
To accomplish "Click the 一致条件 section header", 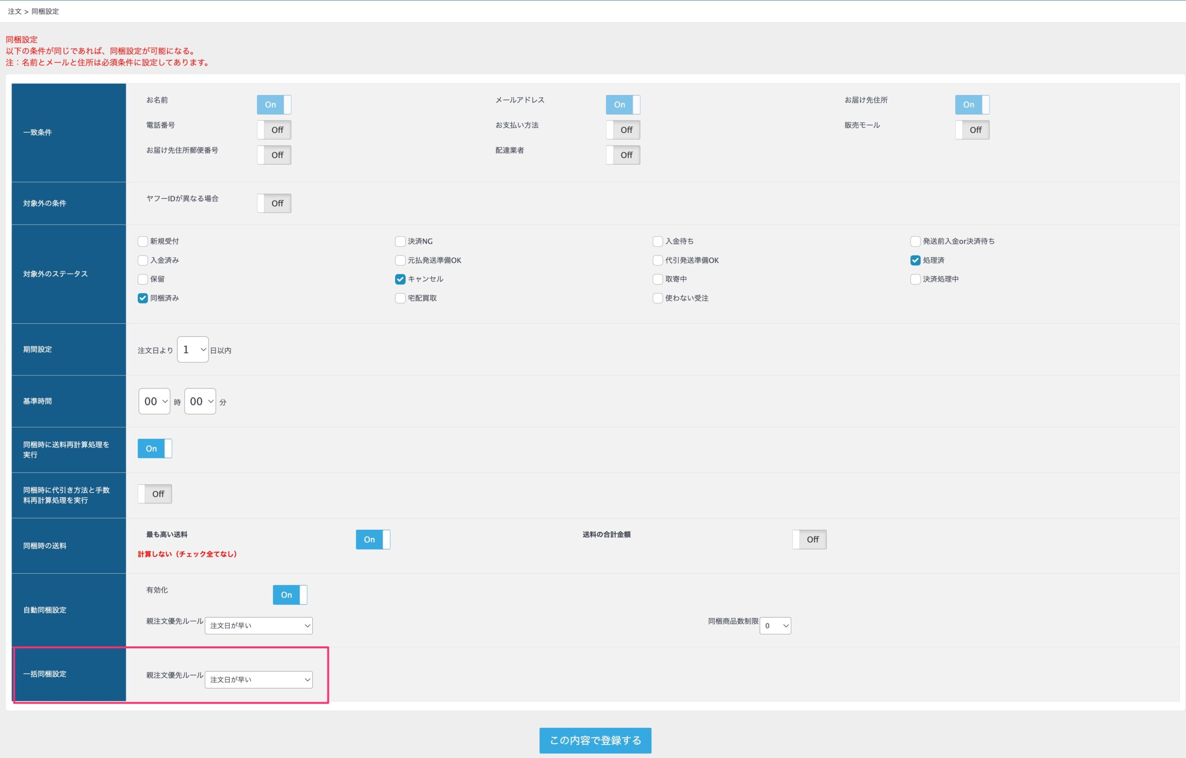I will 69,132.
